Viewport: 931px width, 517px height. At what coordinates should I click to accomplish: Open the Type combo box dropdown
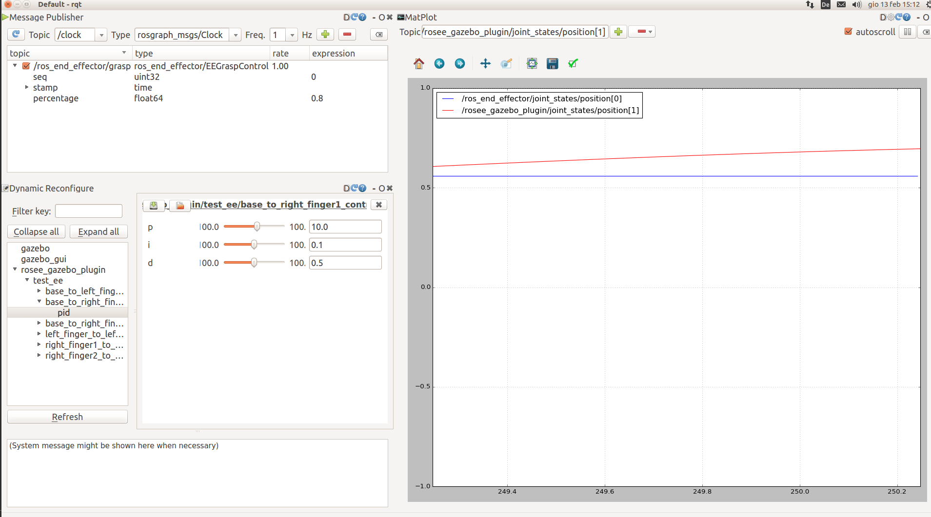pos(236,35)
